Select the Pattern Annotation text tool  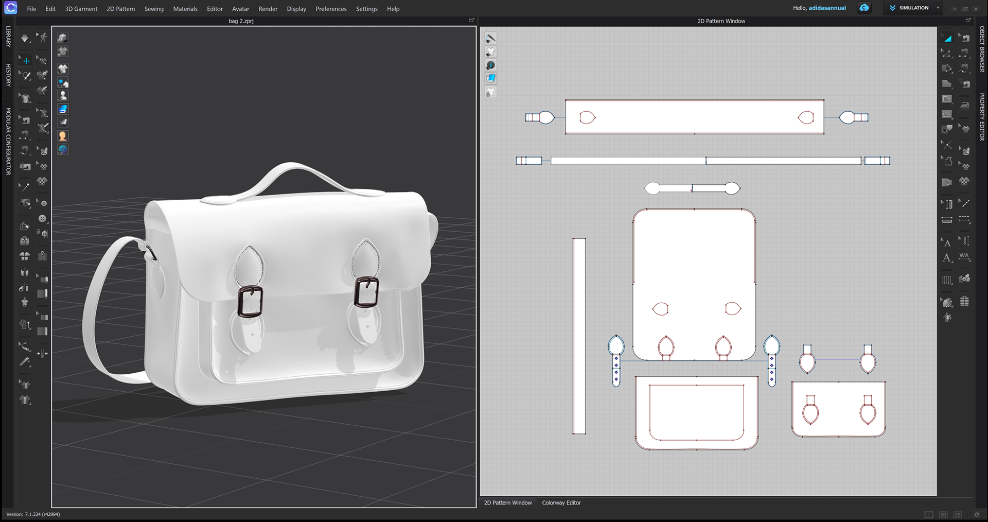[x=947, y=258]
